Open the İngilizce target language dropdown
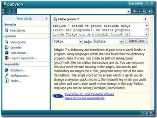 coord(121,41)
